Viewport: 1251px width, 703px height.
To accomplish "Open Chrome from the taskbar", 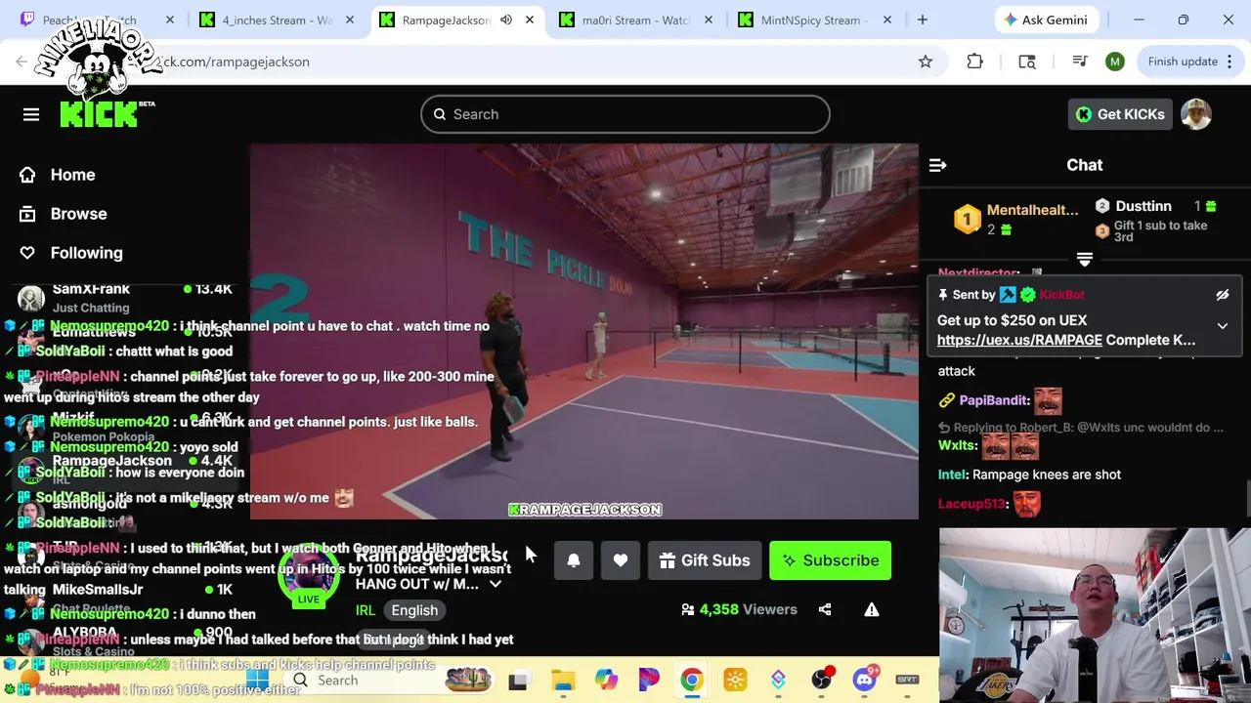I will 692,681.
